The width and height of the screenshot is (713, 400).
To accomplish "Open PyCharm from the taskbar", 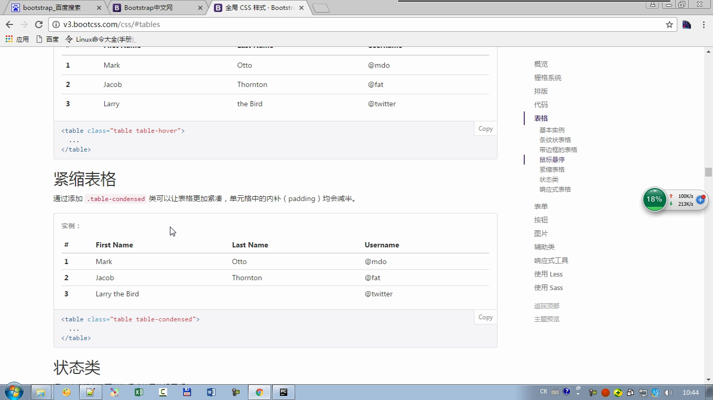I will (284, 392).
